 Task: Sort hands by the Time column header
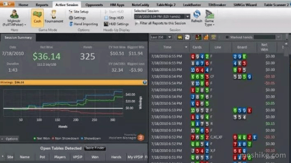point(167,47)
